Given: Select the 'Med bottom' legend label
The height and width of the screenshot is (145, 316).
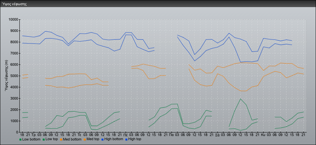Looking at the screenshot, I should pos(73,139).
